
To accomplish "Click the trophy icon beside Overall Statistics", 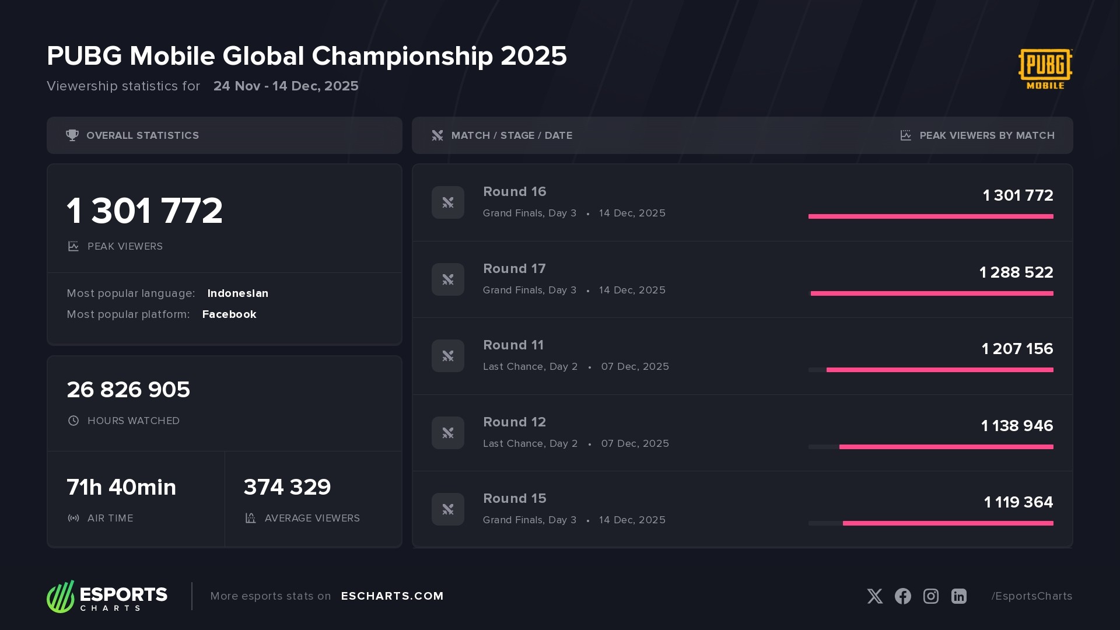I will pyautogui.click(x=72, y=135).
